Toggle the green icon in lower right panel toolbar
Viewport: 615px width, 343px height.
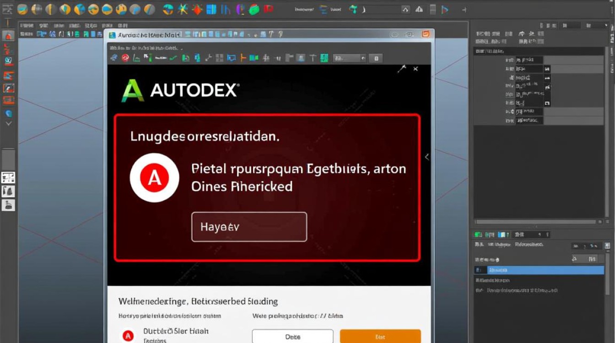click(479, 235)
